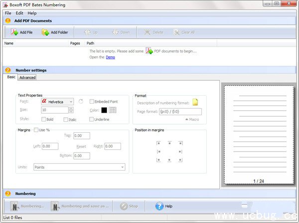The width and height of the screenshot is (299, 223).
Task: Toggle the Bold style checkbox
Action: 44,119
